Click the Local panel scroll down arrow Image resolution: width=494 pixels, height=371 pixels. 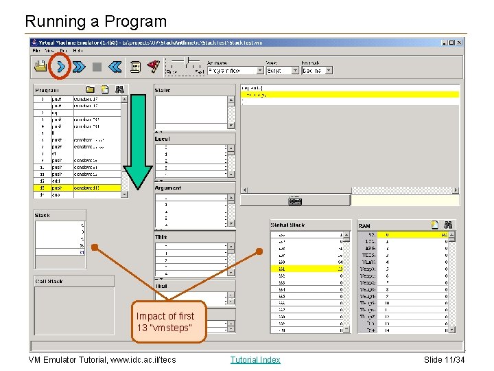(231, 174)
